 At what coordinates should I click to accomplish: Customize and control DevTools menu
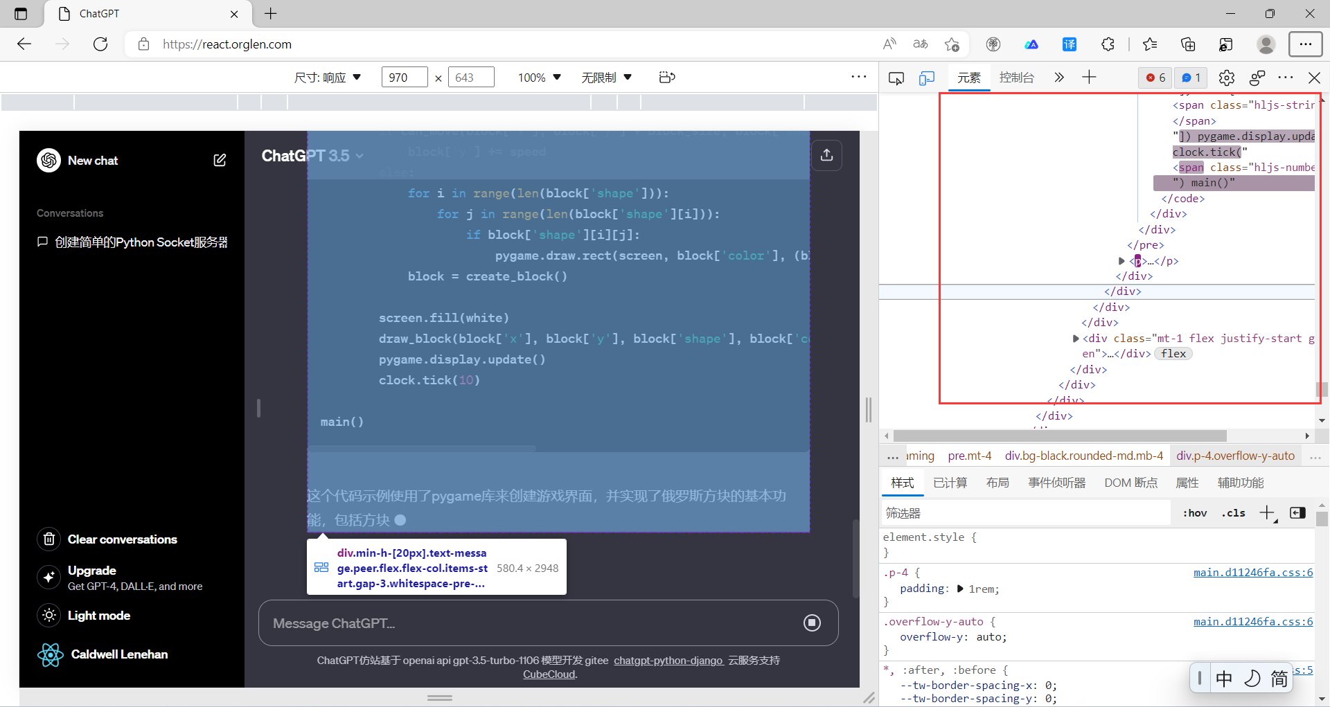[1286, 78]
